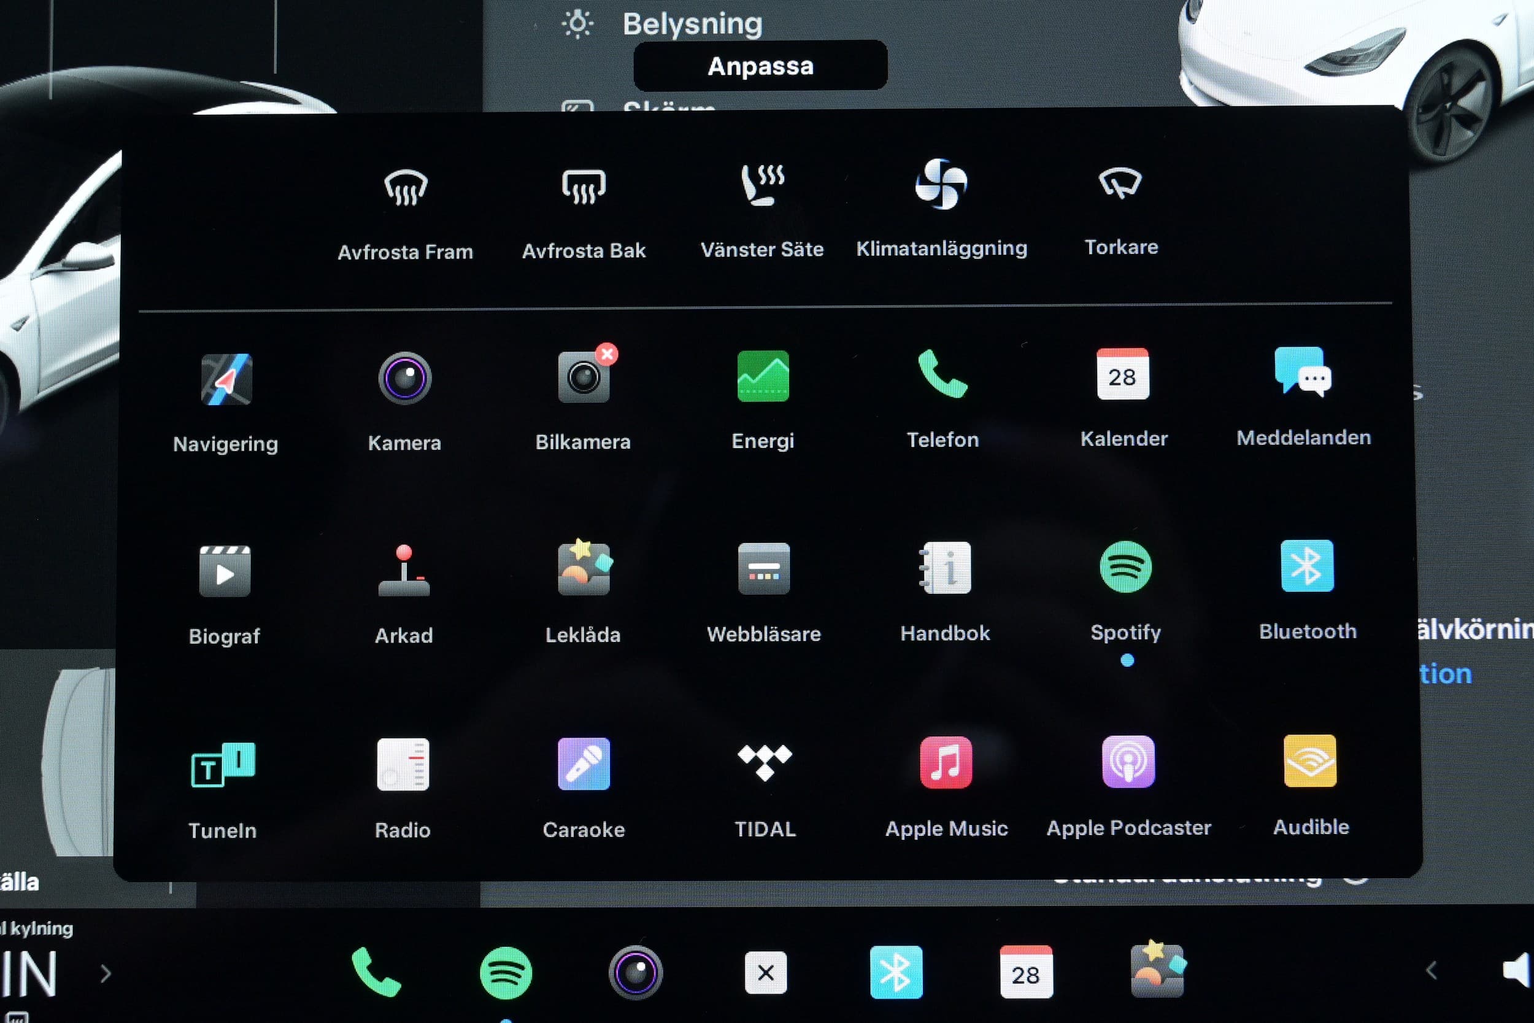Viewport: 1534px width, 1023px height.
Task: Open Bluetooth in the app grid
Action: click(x=1307, y=566)
